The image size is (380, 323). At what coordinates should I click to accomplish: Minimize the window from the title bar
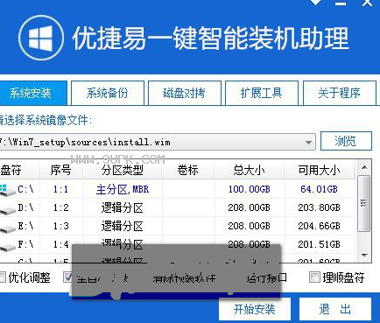341,4
